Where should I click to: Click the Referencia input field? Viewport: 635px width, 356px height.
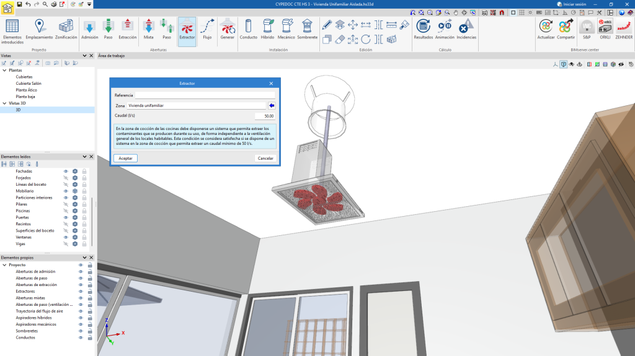[x=205, y=95]
